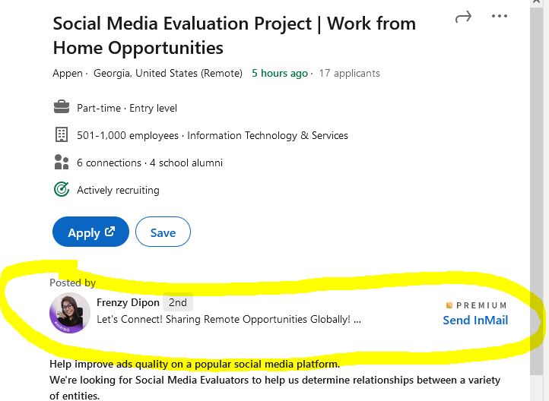Click the share arrow icon
This screenshot has width=549, height=401.
463,17
